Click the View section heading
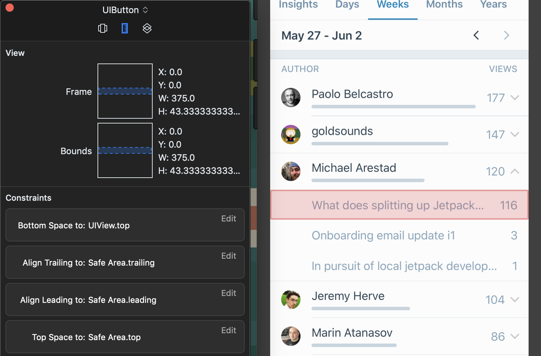541x356 pixels. pyautogui.click(x=15, y=53)
